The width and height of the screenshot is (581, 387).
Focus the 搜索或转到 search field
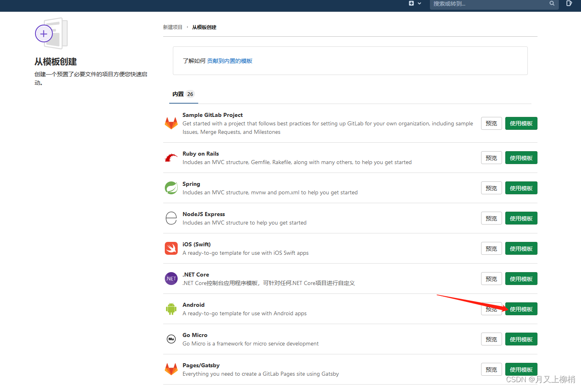tap(494, 4)
